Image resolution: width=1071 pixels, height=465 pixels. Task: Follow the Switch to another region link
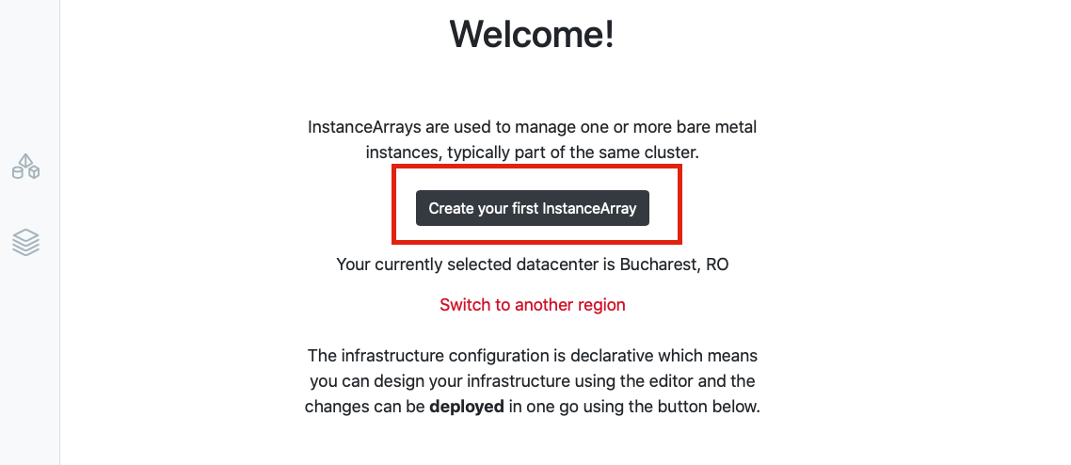tap(532, 305)
